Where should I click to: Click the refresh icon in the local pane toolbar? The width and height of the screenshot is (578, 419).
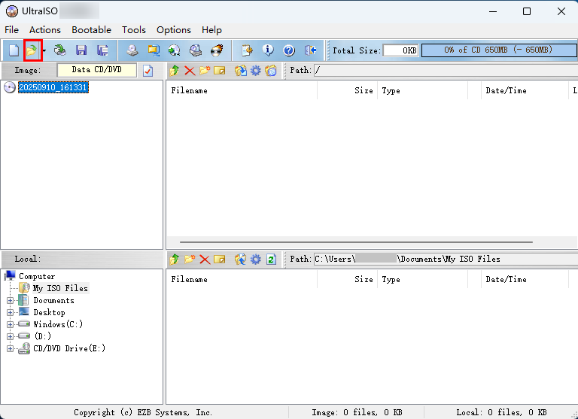[271, 259]
